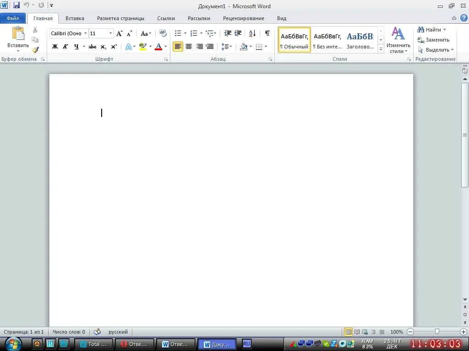Toggle paragraph marks display (¶)

coord(267,33)
